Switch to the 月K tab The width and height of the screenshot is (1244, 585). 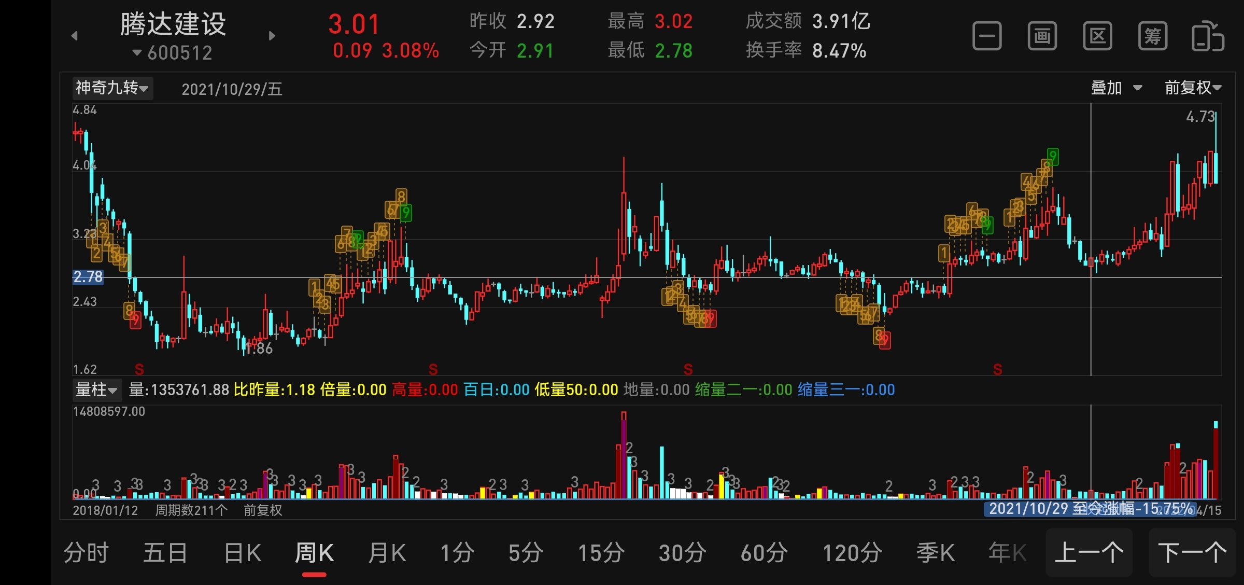(x=387, y=553)
